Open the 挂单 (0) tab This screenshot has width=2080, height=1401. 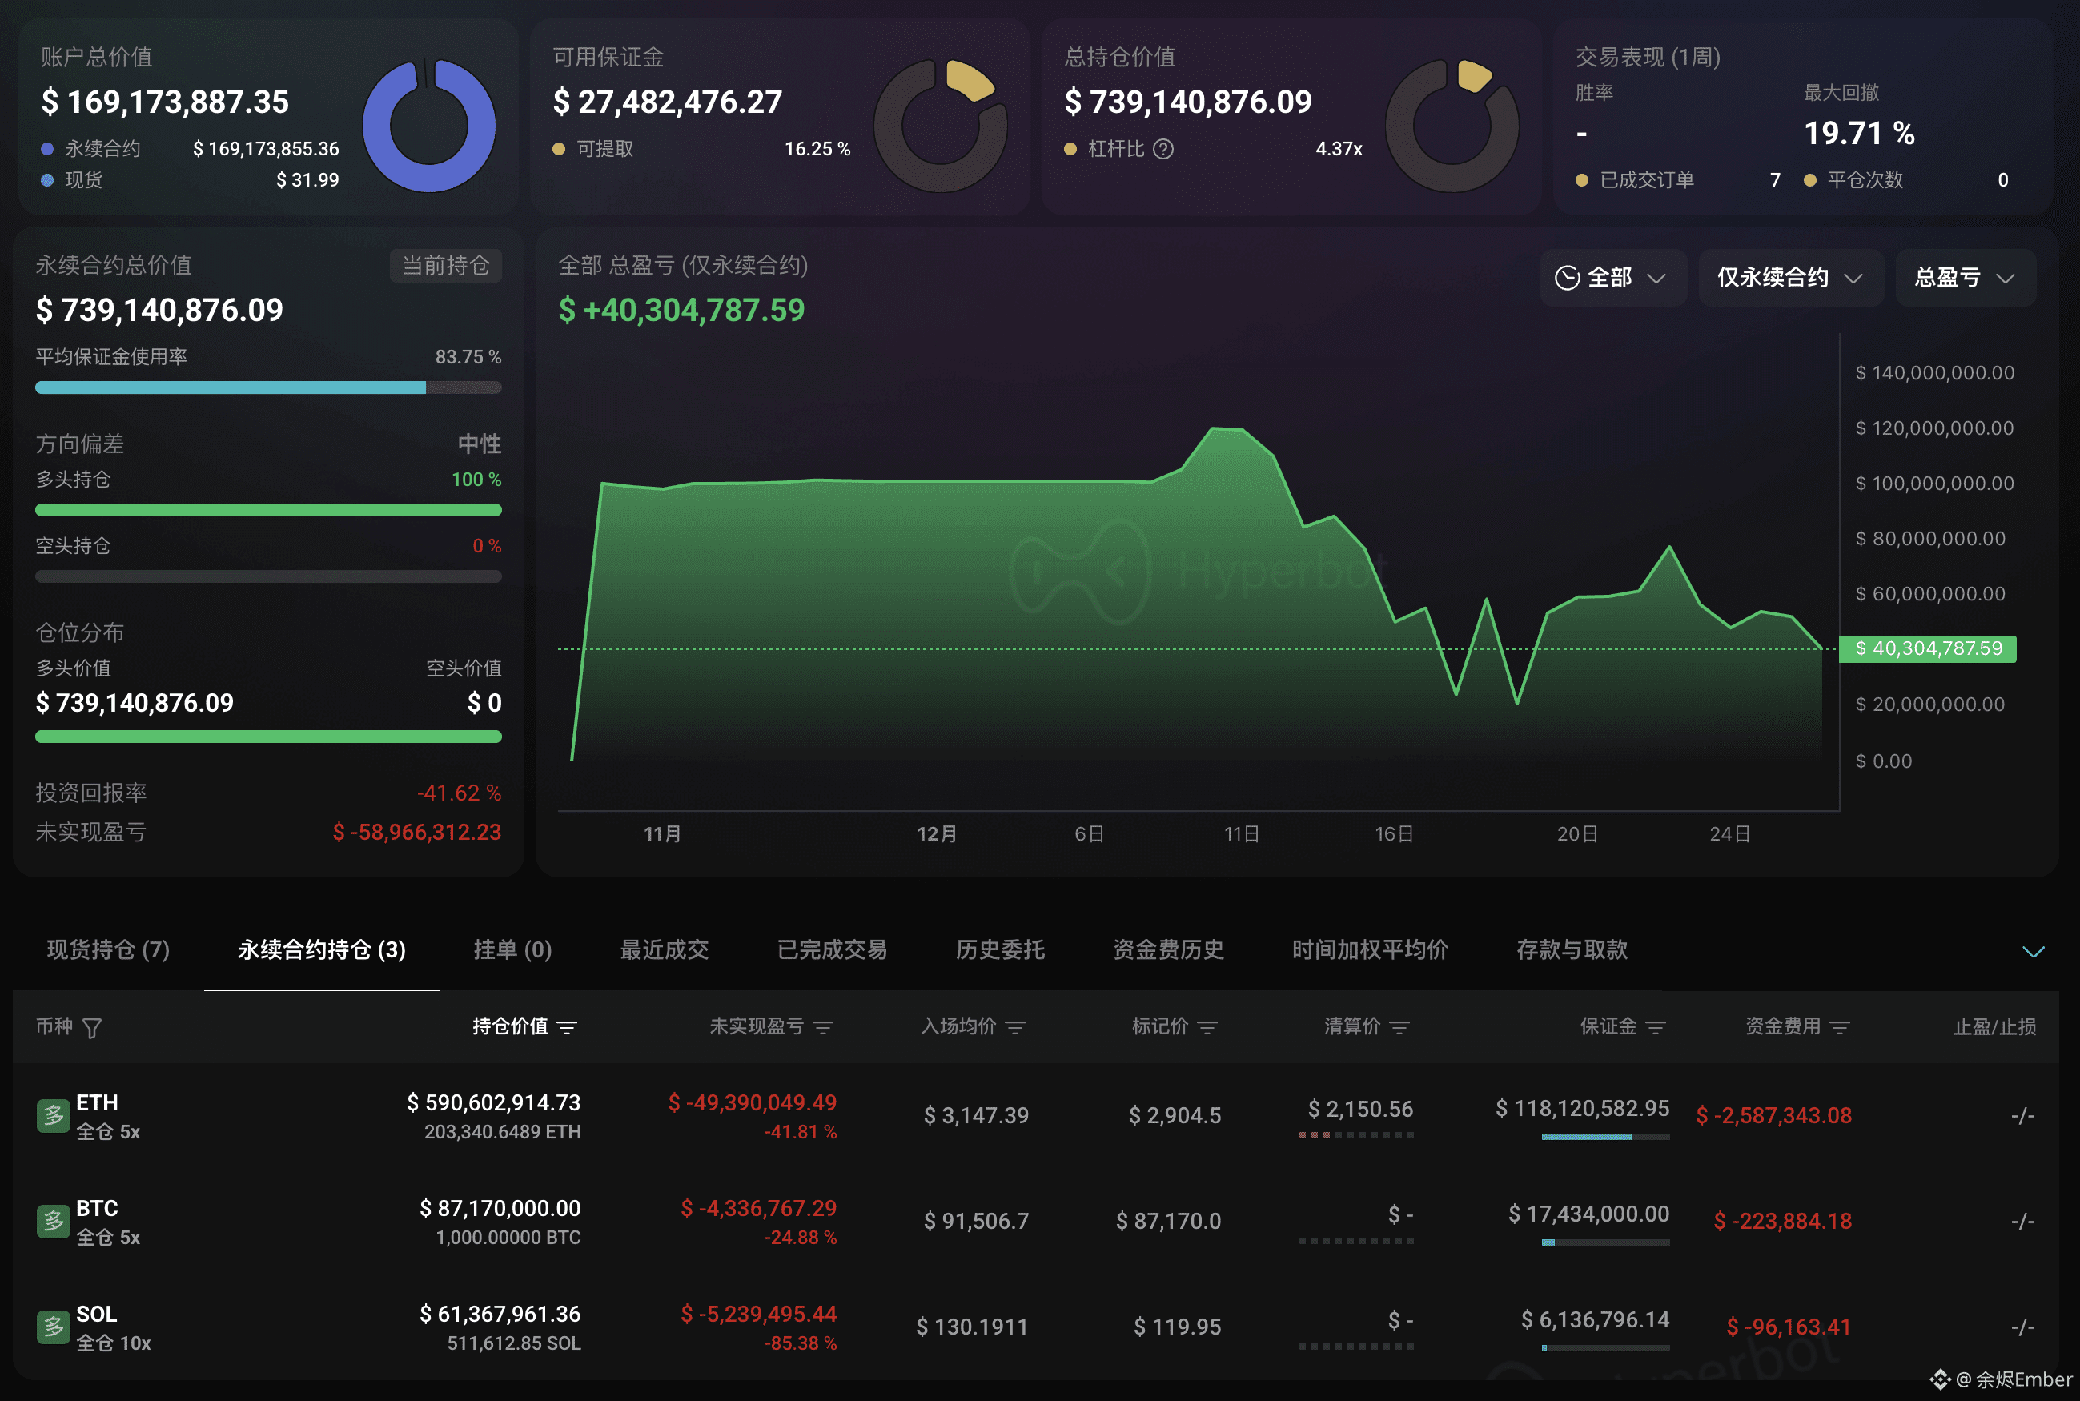coord(513,949)
